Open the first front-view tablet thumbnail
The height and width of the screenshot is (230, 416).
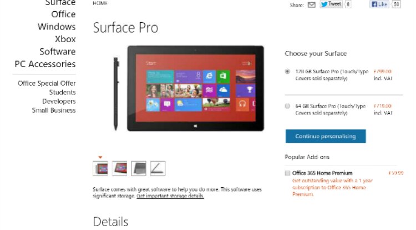point(100,168)
